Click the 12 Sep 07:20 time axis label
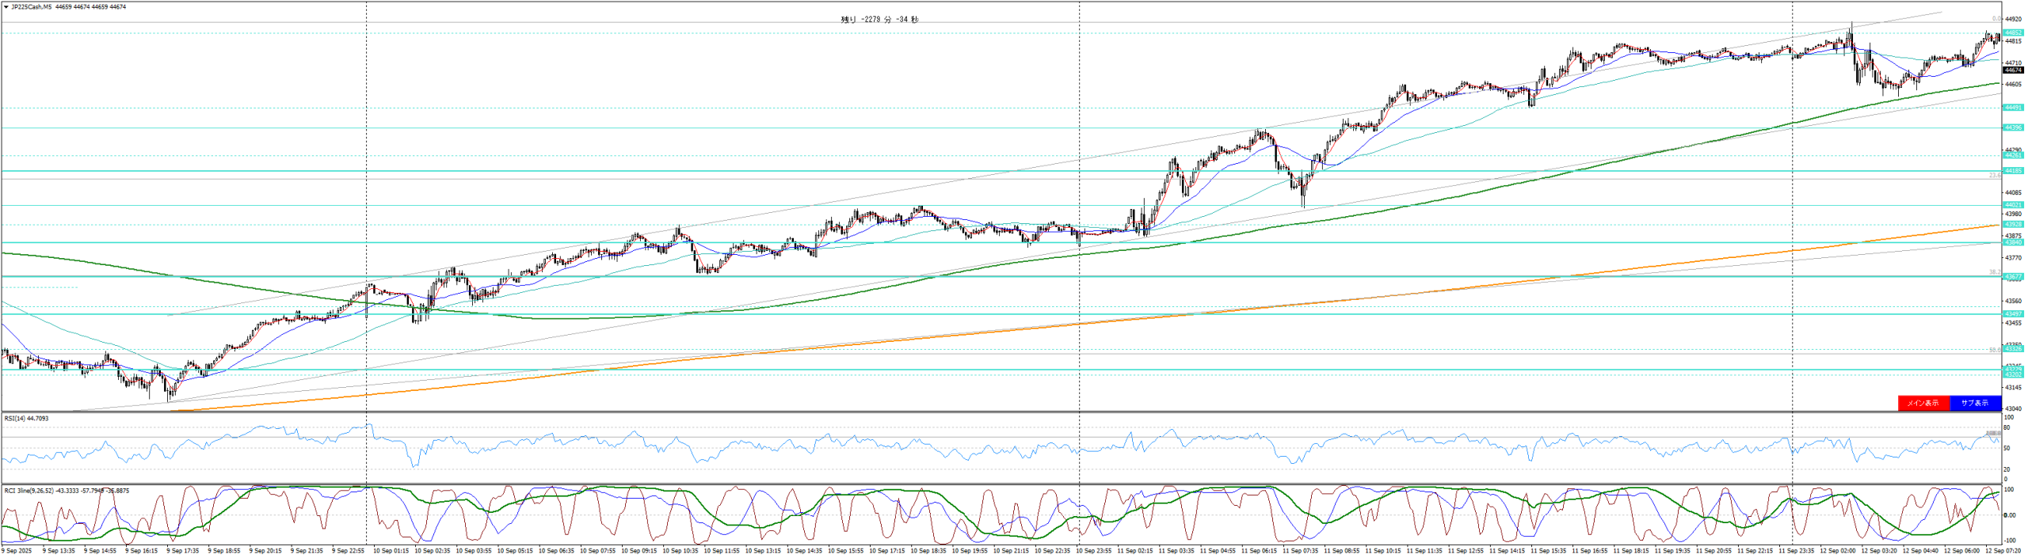The height and width of the screenshot is (558, 2028). (x=2003, y=550)
